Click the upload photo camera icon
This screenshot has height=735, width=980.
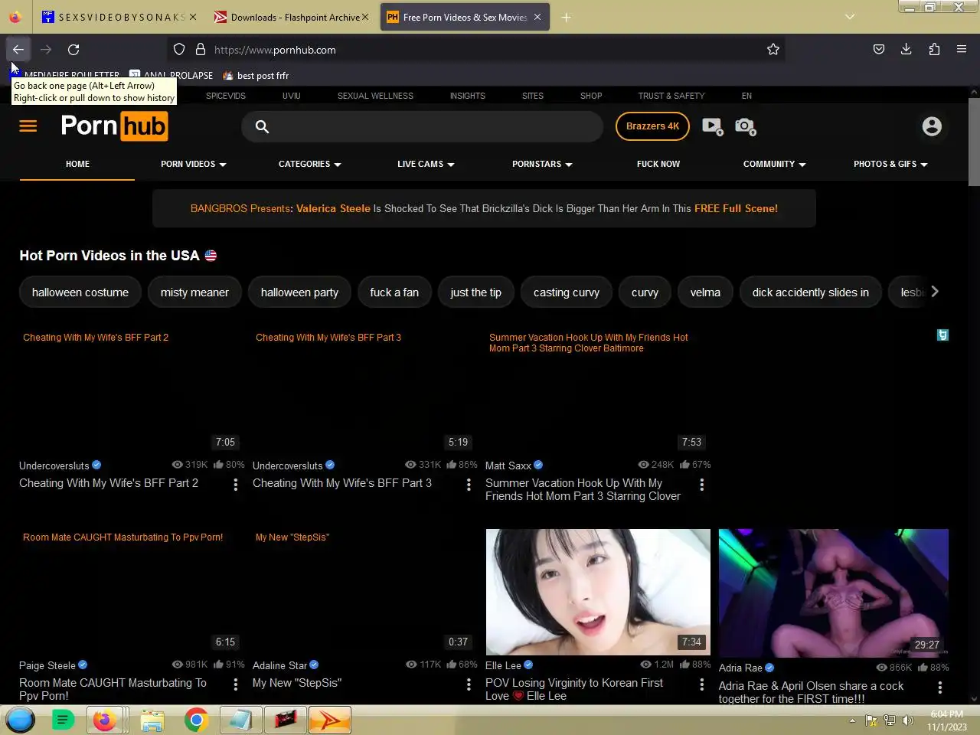tap(745, 126)
